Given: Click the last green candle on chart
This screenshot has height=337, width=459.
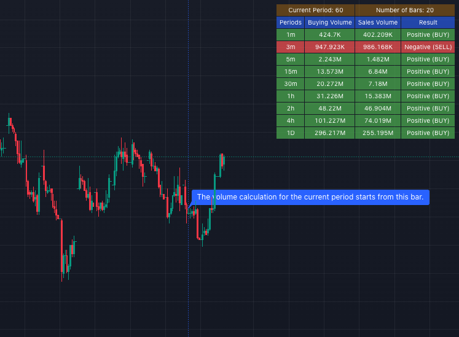Looking at the screenshot, I should point(224,161).
